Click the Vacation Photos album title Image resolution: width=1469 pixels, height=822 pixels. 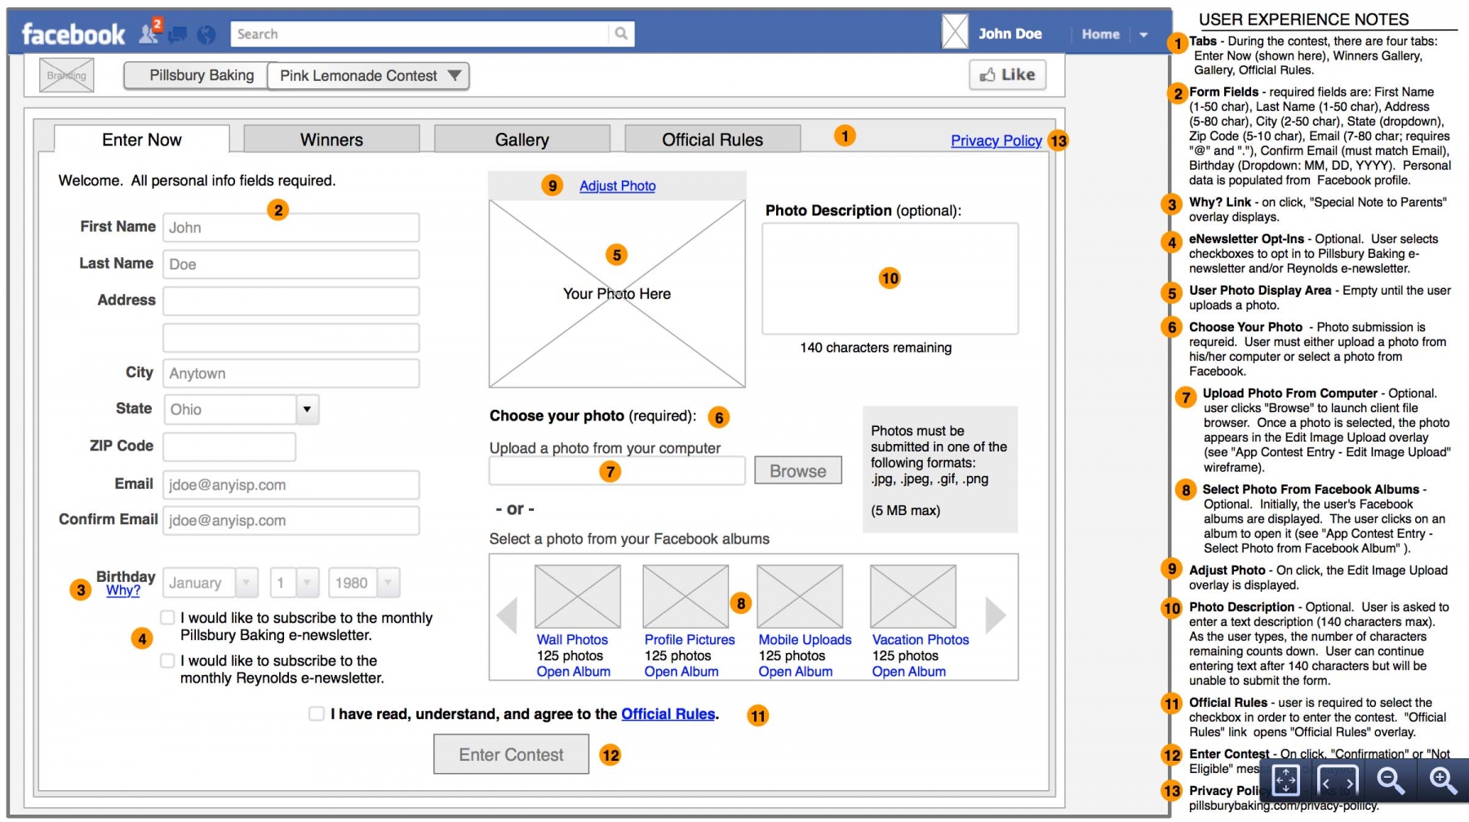[921, 640]
